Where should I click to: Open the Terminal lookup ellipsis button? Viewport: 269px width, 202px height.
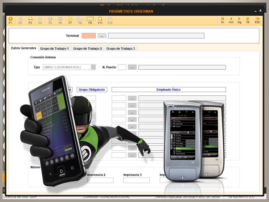[102, 36]
